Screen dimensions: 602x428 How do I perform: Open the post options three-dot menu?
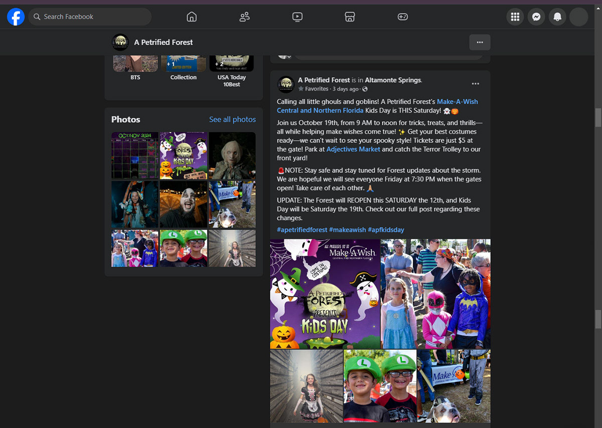tap(476, 84)
